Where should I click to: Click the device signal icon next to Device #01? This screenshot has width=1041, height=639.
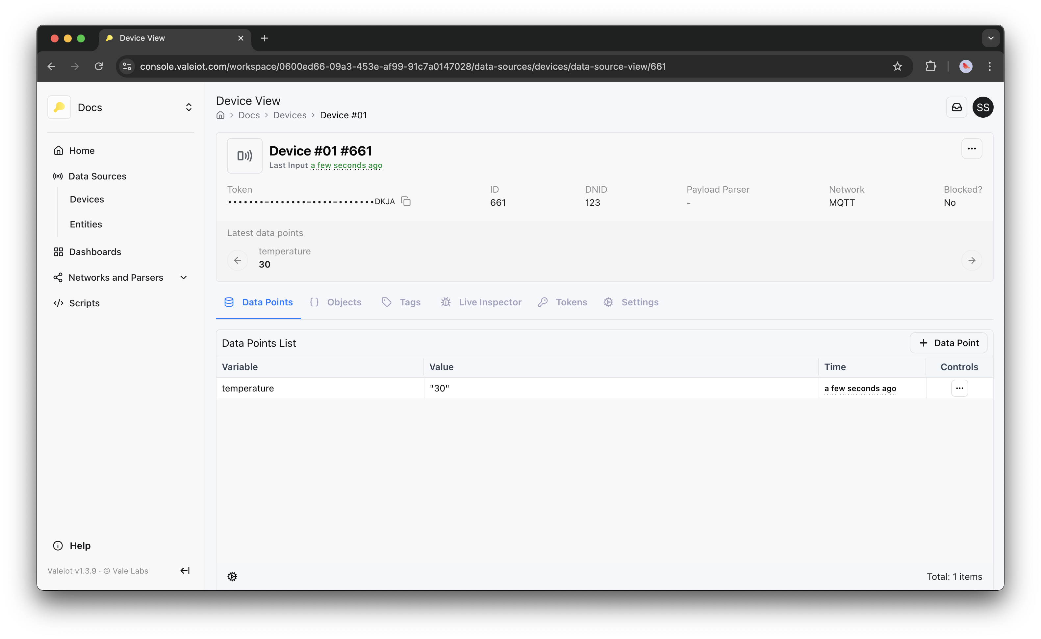244,155
